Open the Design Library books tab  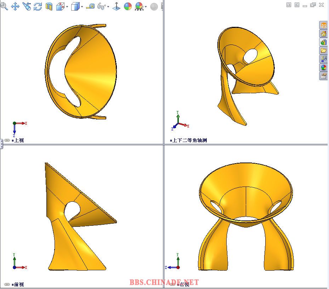coord(324,42)
